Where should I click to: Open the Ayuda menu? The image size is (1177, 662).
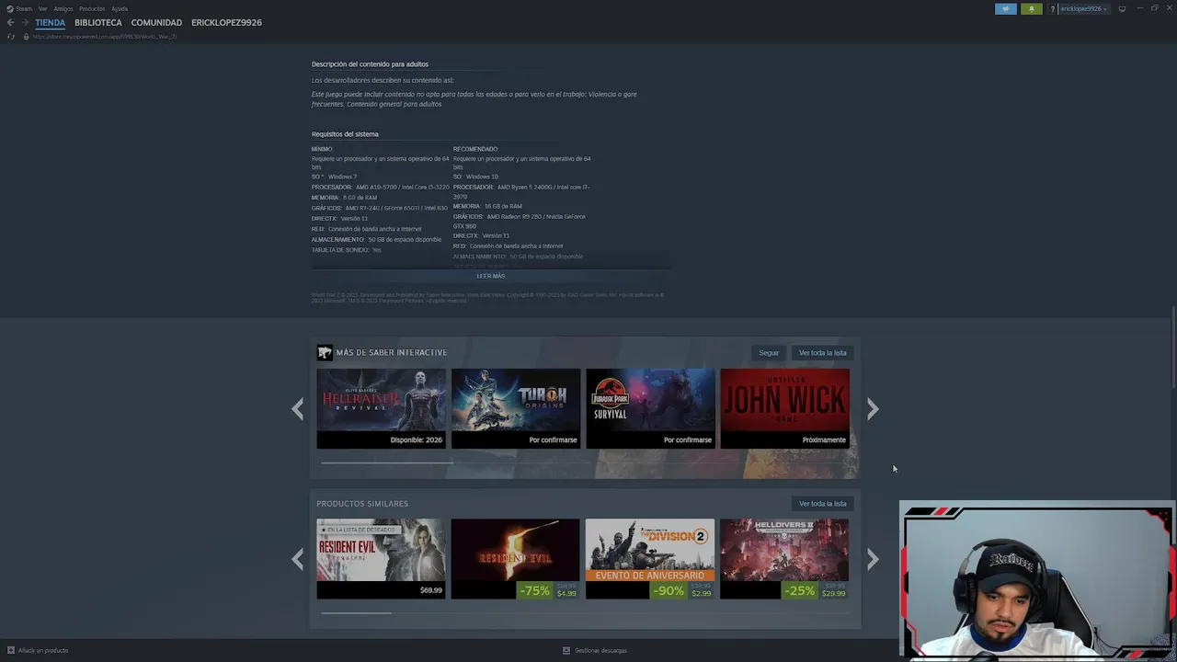(120, 8)
